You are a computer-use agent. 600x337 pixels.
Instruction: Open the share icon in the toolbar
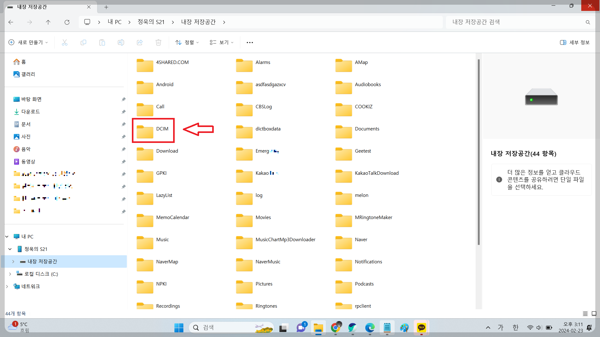[140, 42]
